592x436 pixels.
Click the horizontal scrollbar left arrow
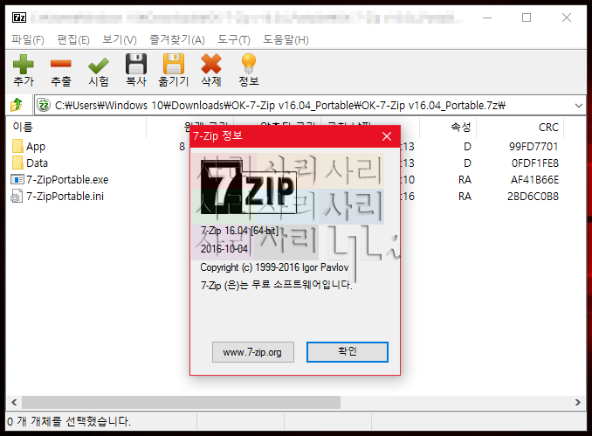pos(14,403)
